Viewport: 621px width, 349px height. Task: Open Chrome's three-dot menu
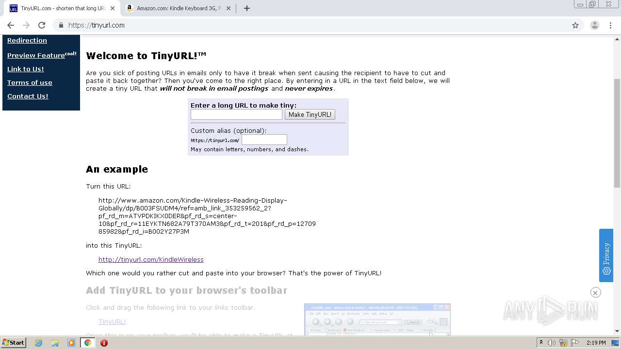610,25
